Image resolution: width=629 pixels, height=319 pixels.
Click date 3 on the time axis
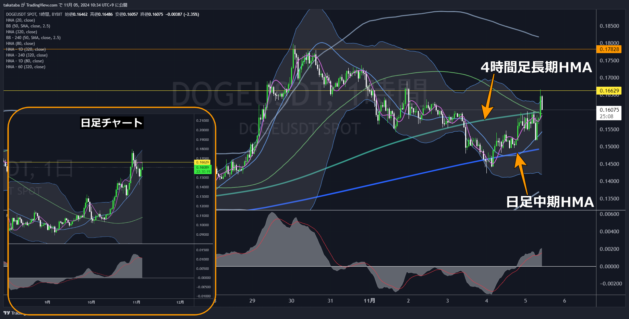[447, 301]
